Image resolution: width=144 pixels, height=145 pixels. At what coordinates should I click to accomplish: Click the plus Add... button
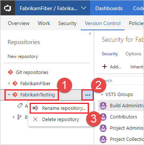point(111,67)
